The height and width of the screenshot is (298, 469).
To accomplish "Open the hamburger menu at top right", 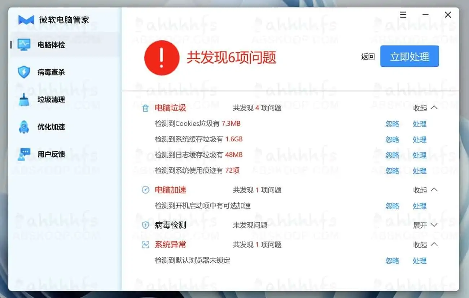I will pos(403,15).
